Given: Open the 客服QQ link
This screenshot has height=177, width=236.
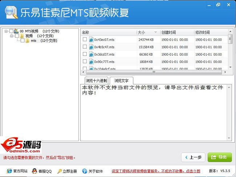Looking at the screenshot, I should tap(45, 171).
